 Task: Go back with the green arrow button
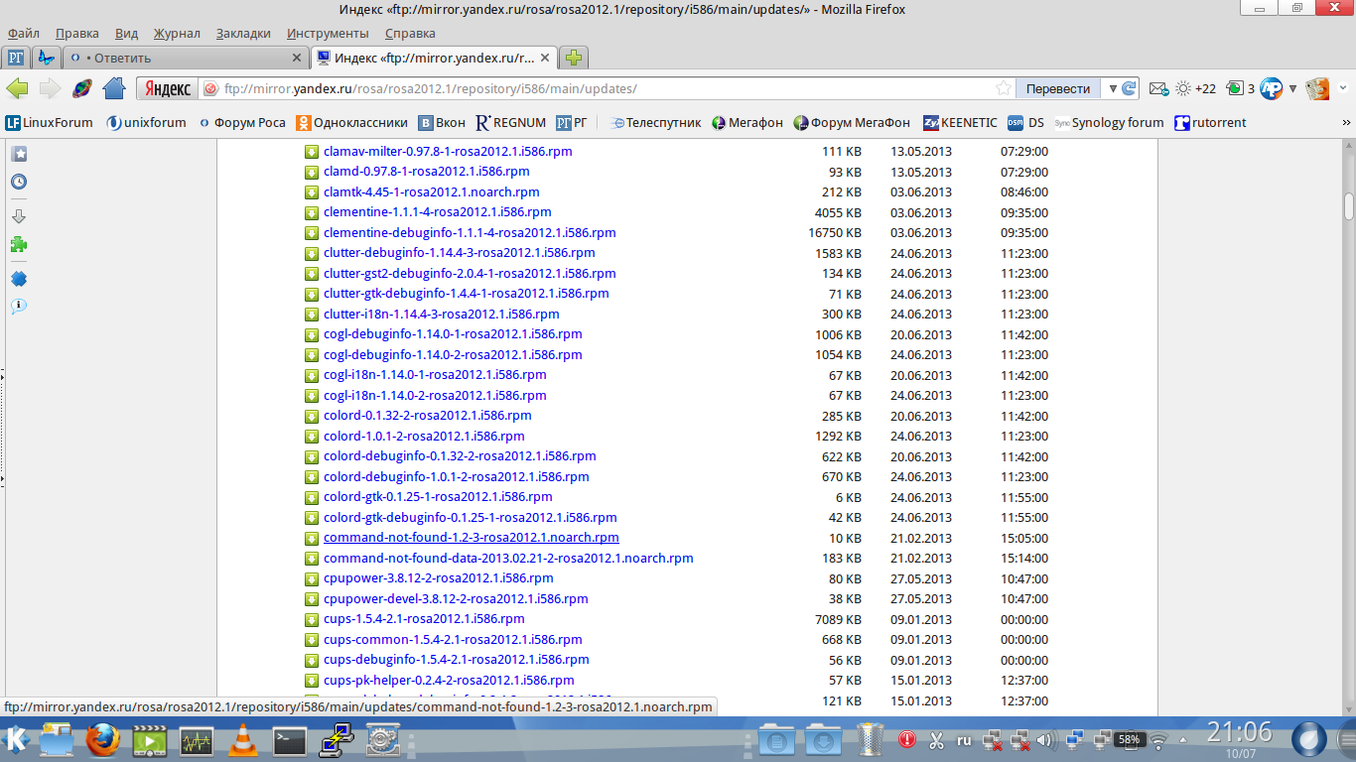(17, 88)
